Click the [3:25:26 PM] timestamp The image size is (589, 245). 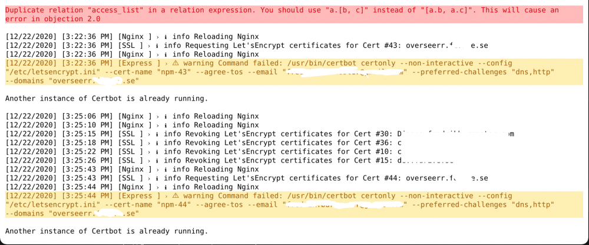87,160
